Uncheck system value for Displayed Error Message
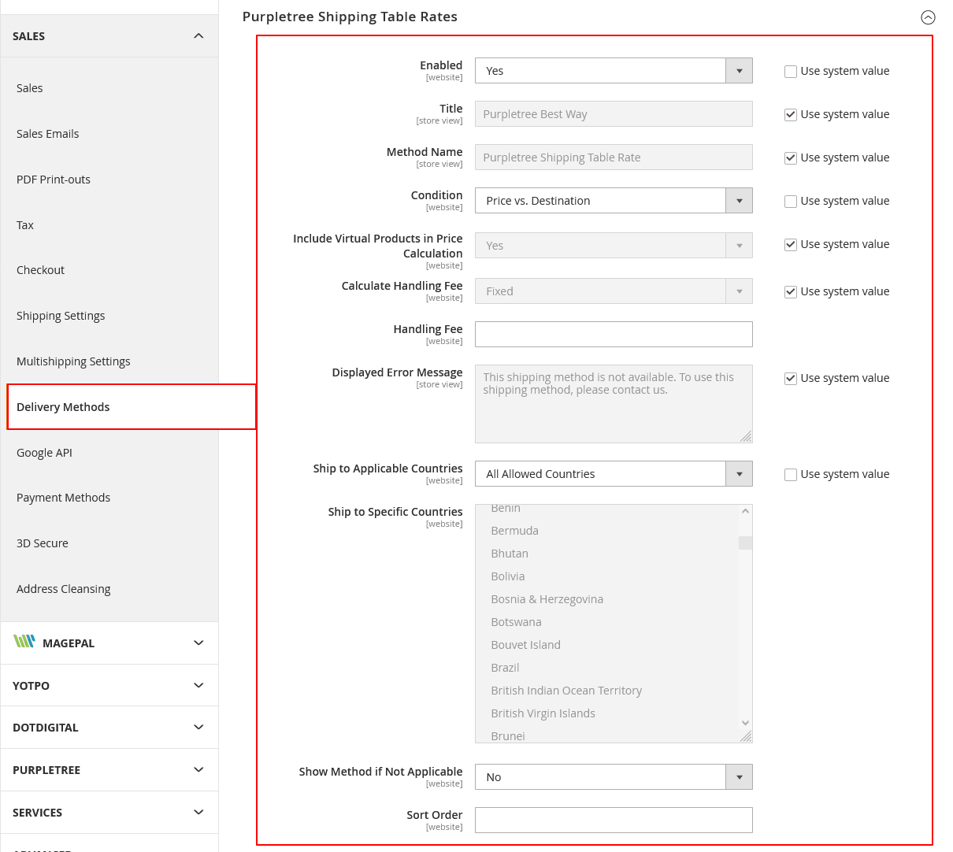 [x=791, y=379]
